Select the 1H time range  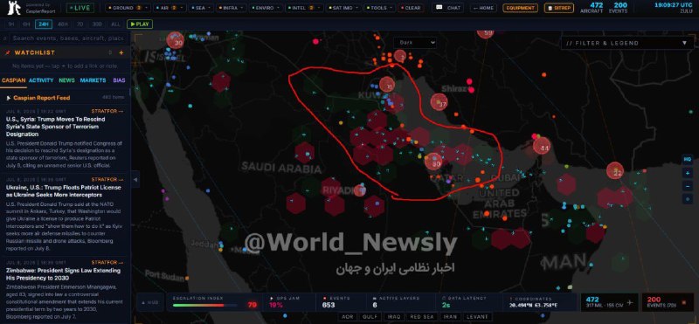point(10,24)
